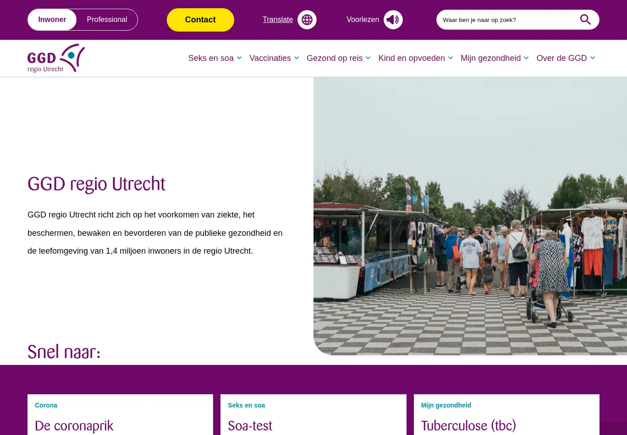Open the Over de GGD menu

click(x=561, y=58)
